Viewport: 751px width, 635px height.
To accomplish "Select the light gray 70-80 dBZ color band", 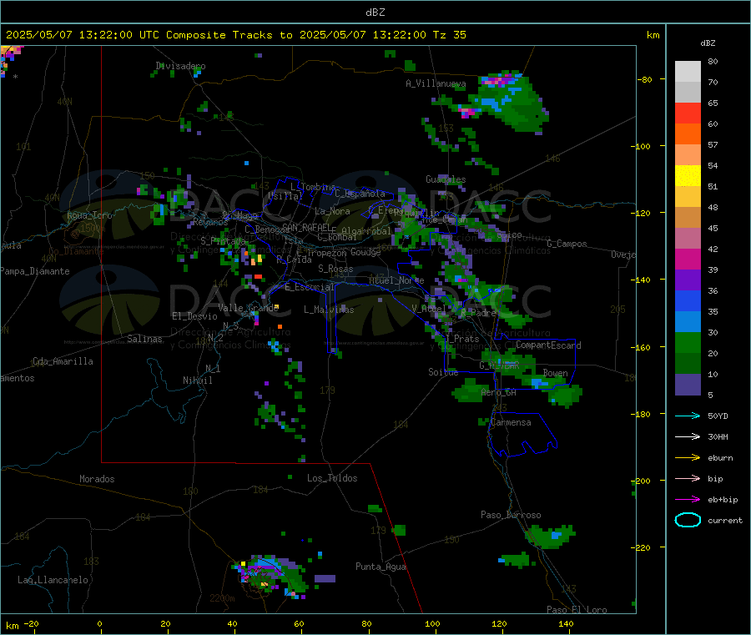I will click(x=688, y=72).
